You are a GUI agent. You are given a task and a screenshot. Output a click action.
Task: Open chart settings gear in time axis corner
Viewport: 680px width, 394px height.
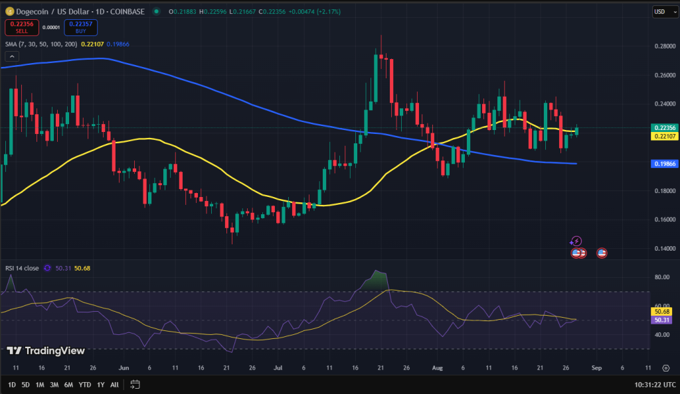click(666, 367)
